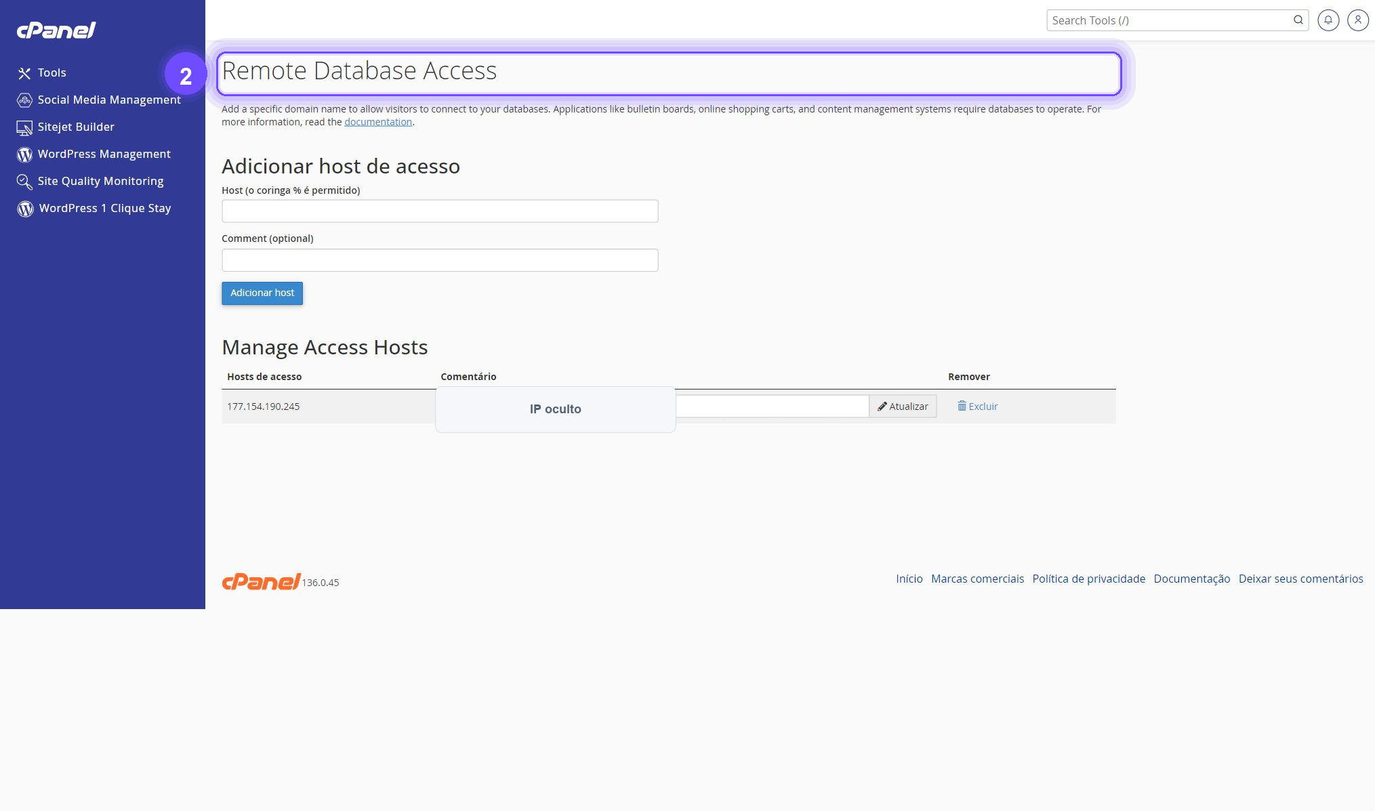
Task: Click Deixar seus comentários link
Action: 1300,579
